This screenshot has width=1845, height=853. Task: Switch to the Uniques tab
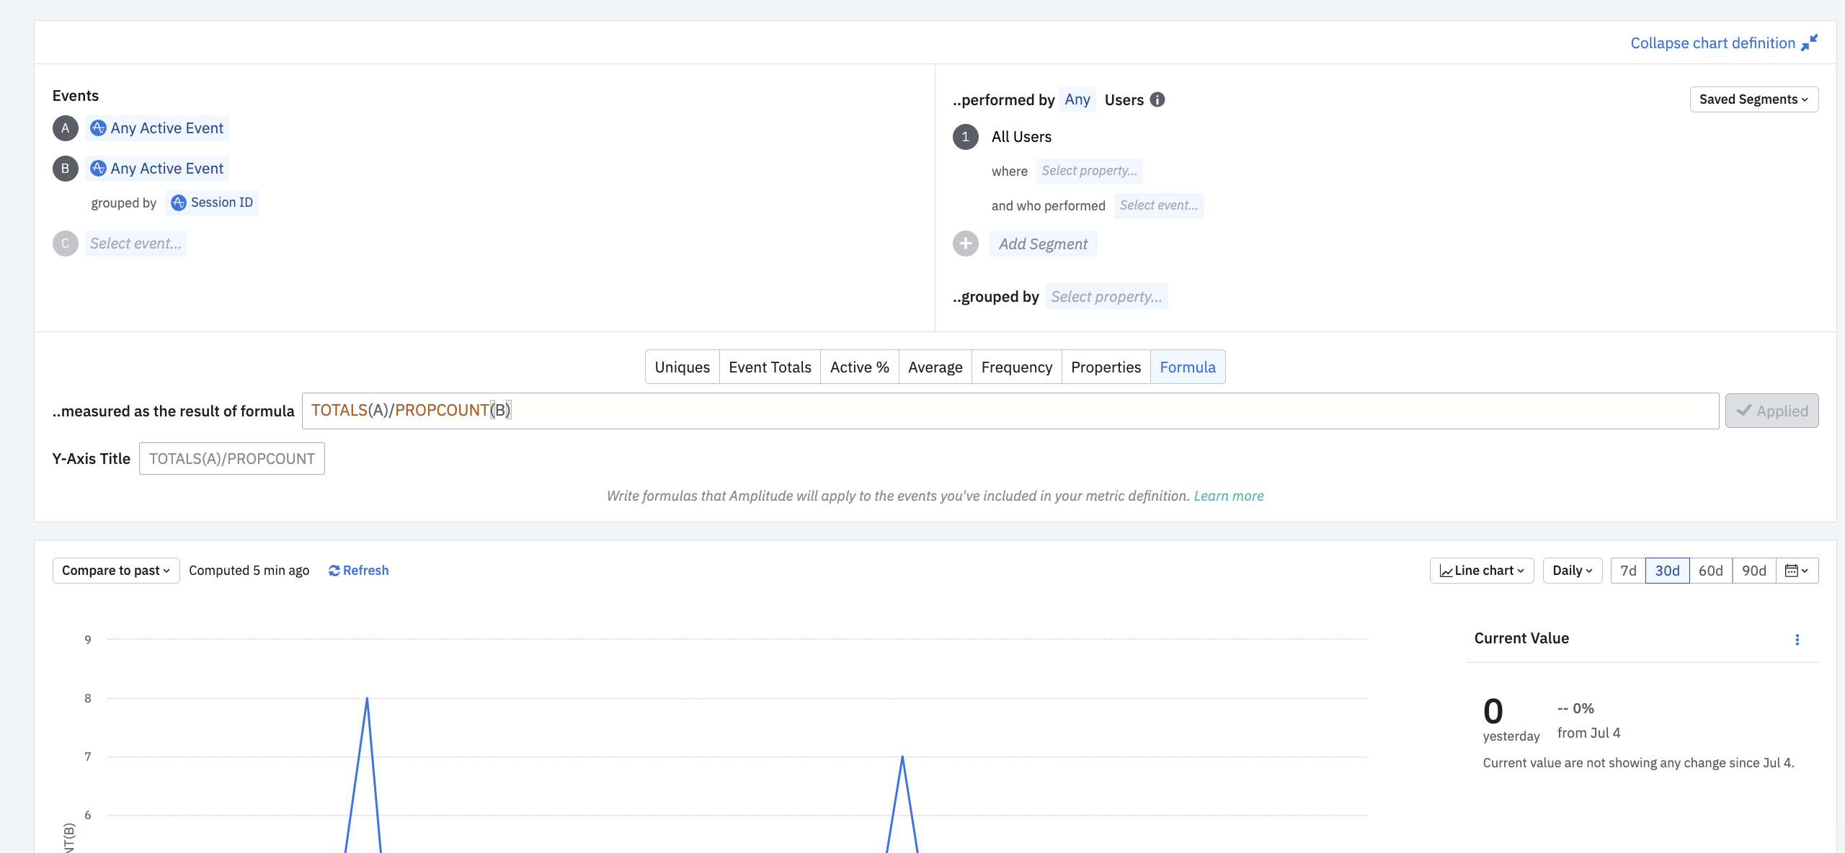[x=682, y=367]
